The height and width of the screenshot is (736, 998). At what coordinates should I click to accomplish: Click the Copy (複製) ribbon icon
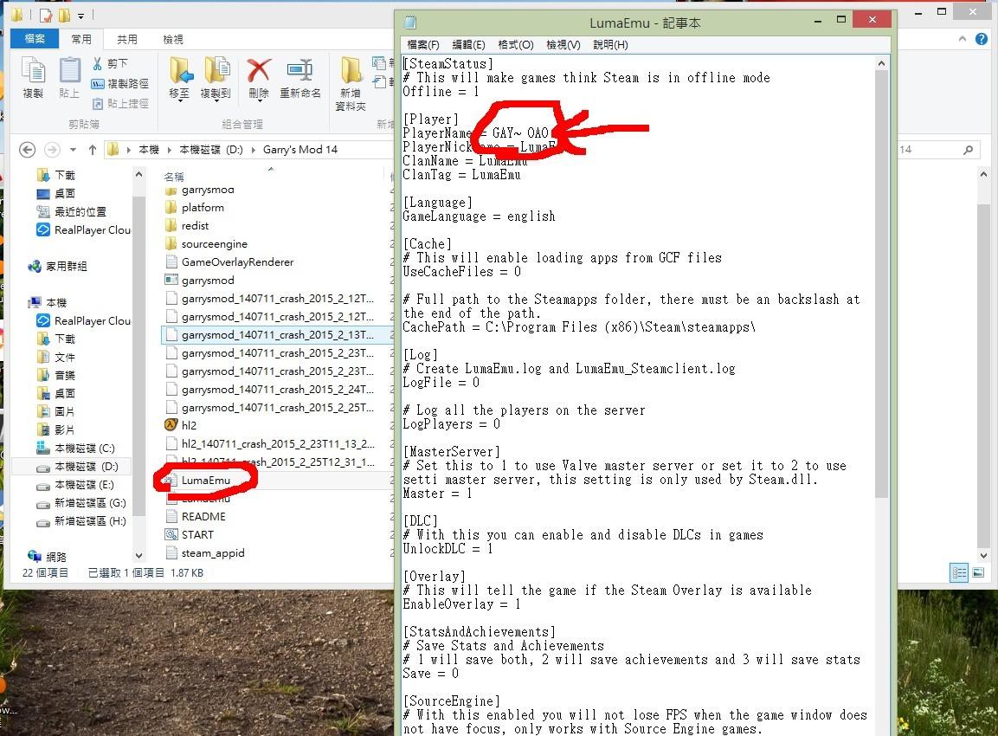click(33, 77)
